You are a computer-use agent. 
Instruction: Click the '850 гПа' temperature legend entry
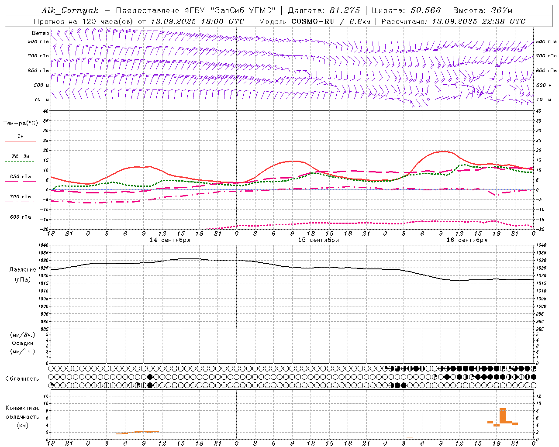click(x=21, y=177)
